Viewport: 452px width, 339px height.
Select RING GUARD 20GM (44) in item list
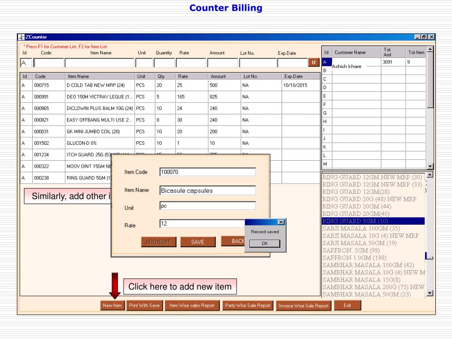pyautogui.click(x=373, y=207)
